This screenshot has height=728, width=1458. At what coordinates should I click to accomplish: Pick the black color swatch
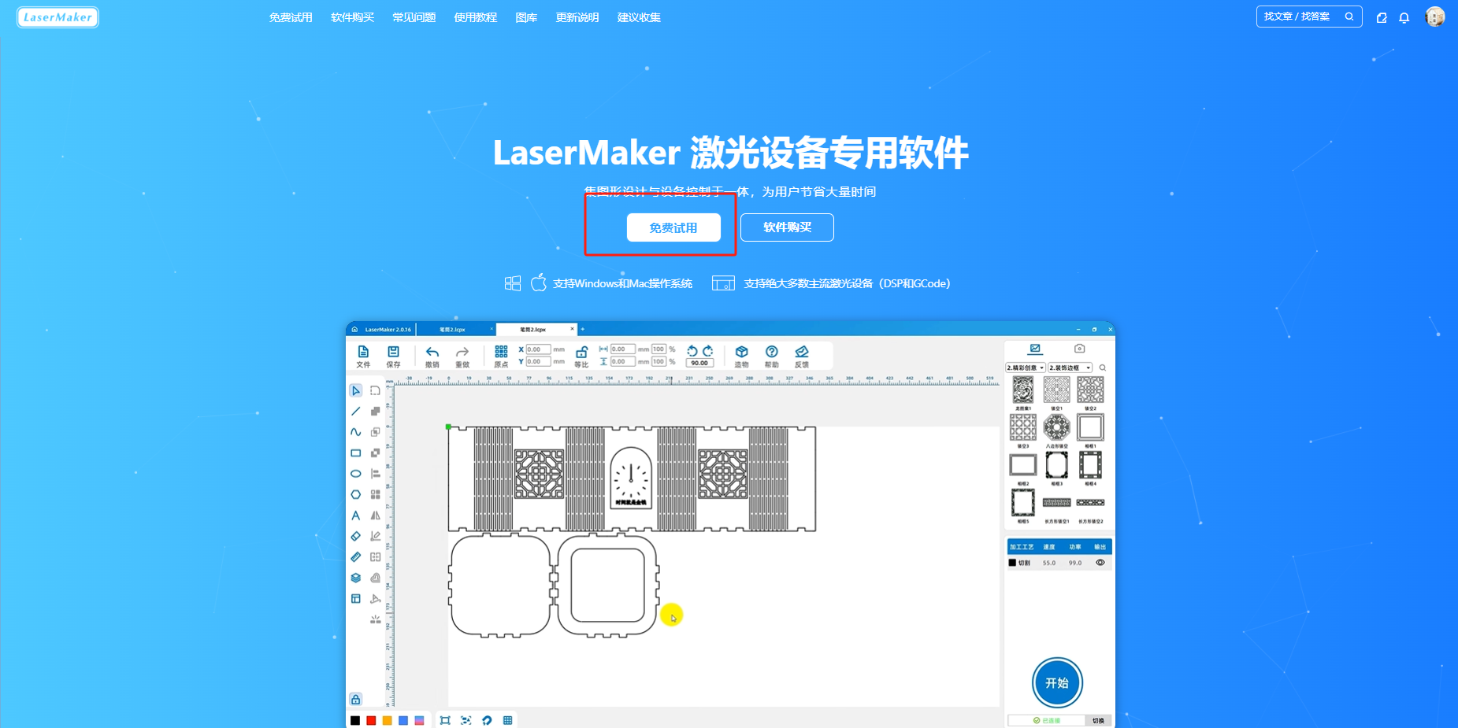coord(355,720)
